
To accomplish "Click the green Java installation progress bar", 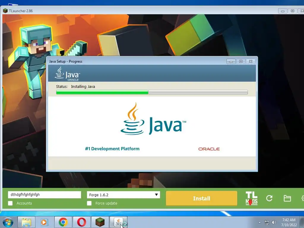I will point(152,92).
